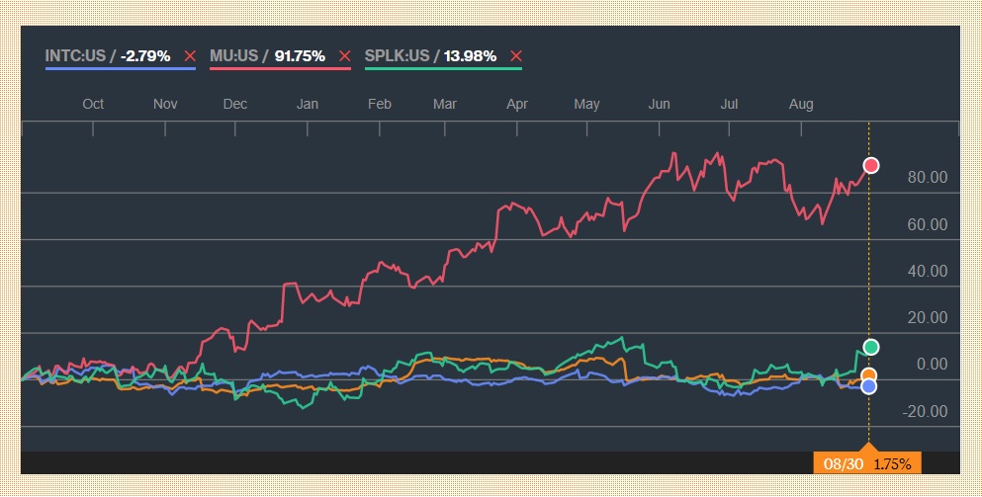Viewport: 982px width, 497px height.
Task: Select the INTC:US ticker label
Action: click(x=75, y=55)
